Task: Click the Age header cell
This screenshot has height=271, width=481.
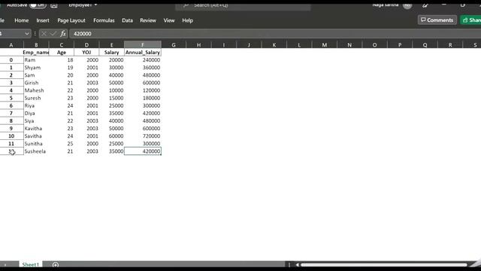Action: click(62, 52)
